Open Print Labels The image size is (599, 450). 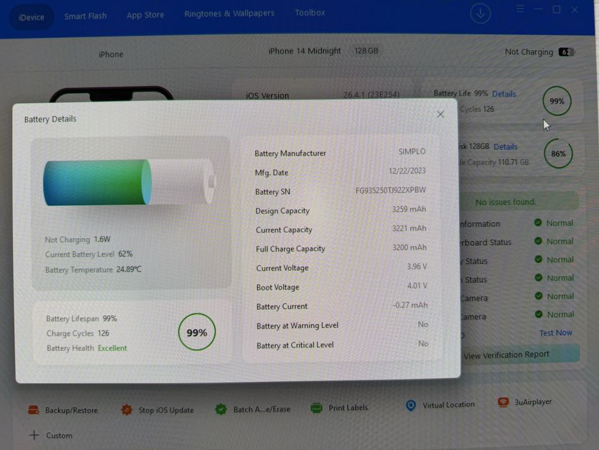pos(348,408)
